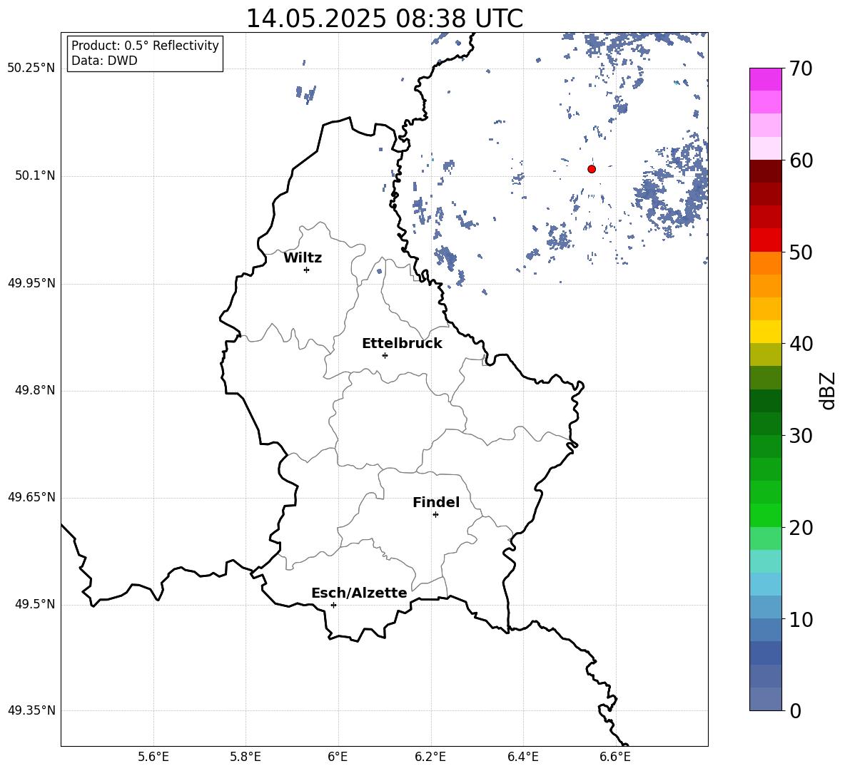Click the orange swatch just below 50 dBZ
Viewport: 845px width, 771px height.
(766, 262)
